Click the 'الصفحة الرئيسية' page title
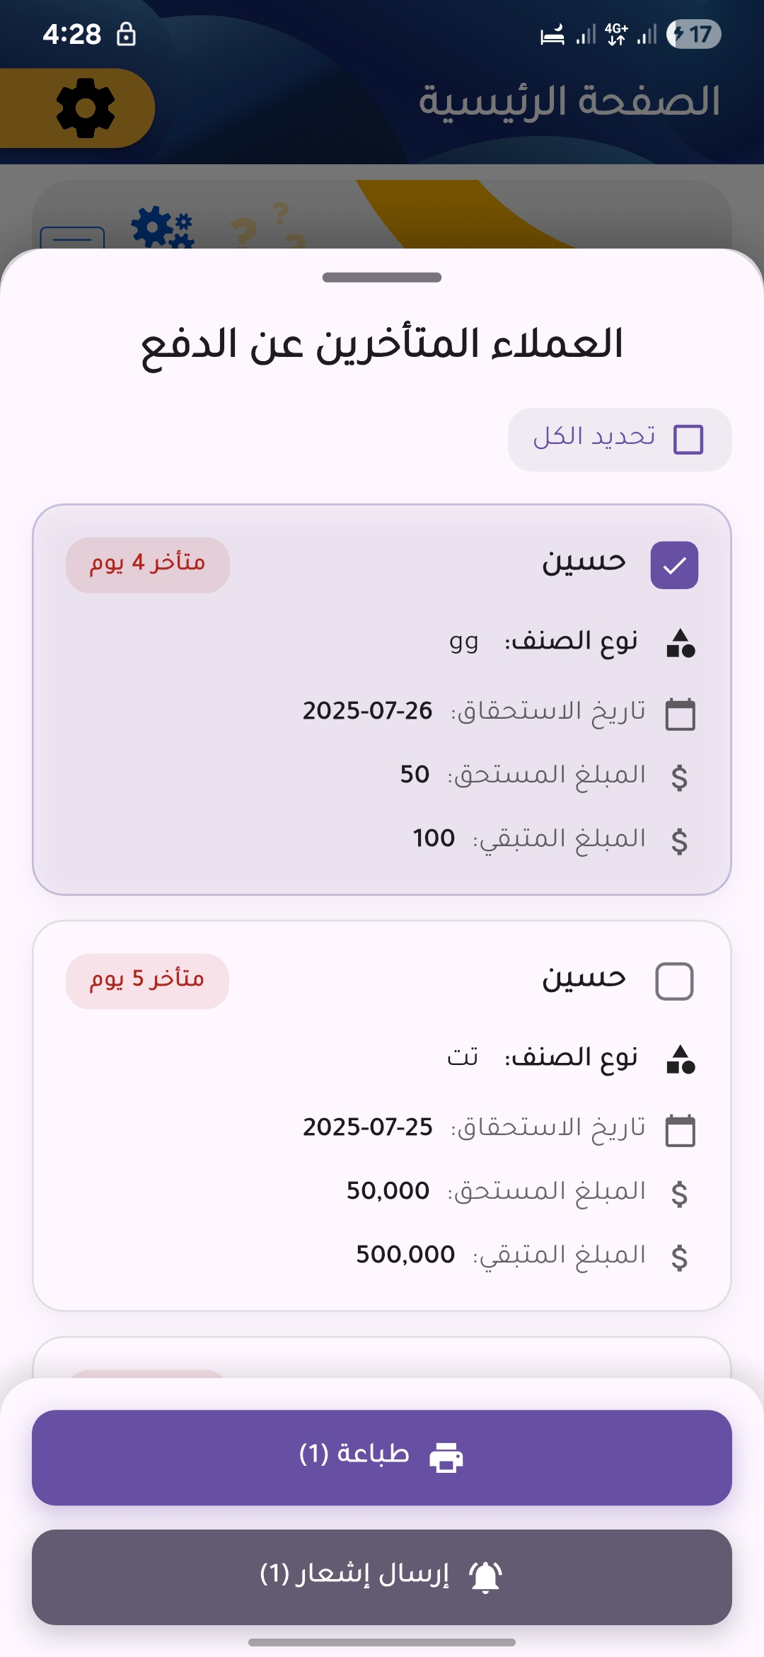Viewport: 764px width, 1657px height. coord(569,101)
